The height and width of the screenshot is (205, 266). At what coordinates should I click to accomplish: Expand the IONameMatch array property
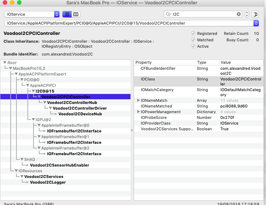[x=138, y=100]
